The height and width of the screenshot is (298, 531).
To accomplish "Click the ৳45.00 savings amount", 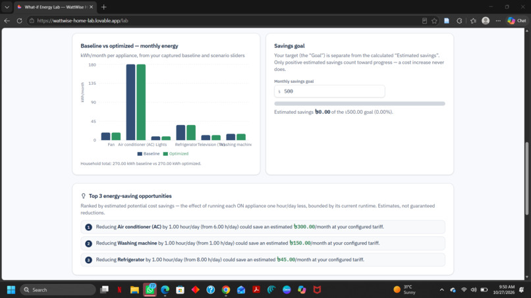I will [286, 259].
